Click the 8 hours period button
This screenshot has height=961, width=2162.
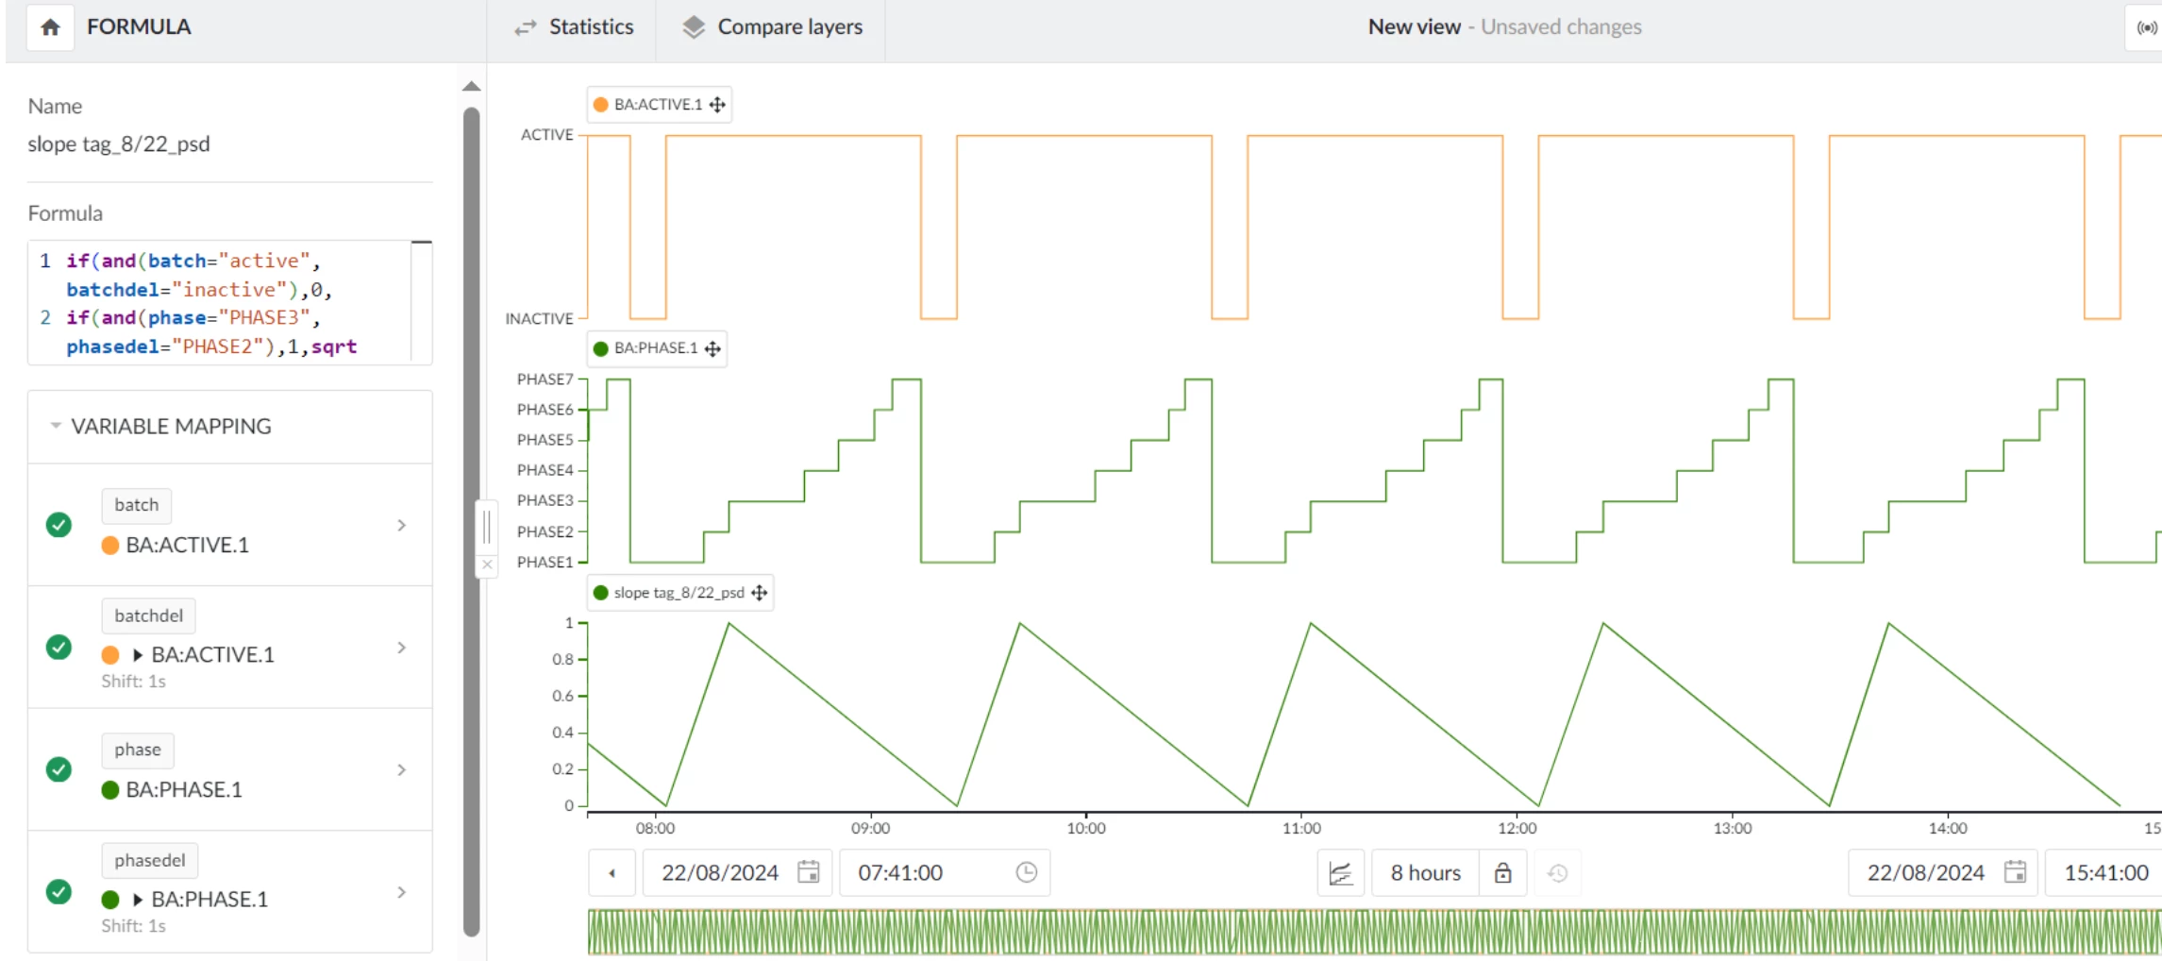click(1425, 873)
